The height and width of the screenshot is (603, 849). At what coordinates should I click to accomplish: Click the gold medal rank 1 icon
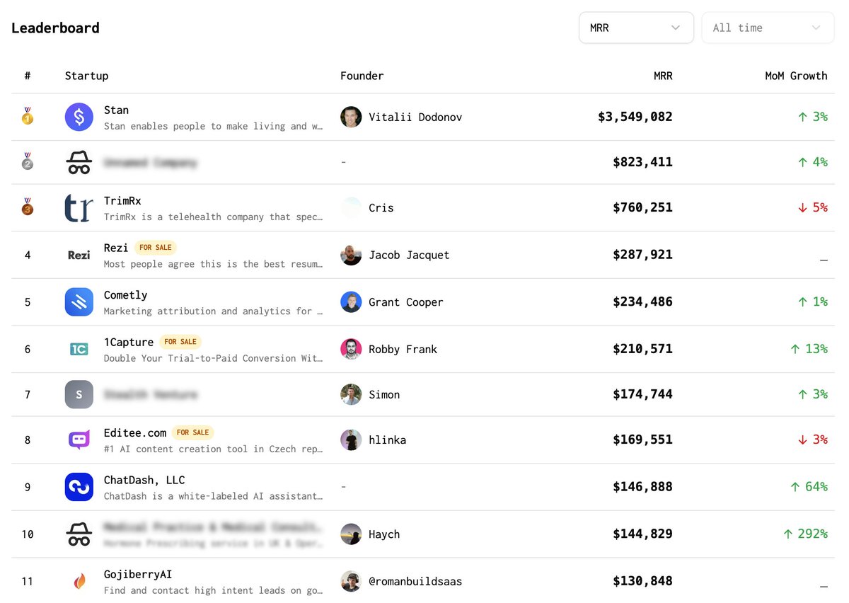click(x=28, y=116)
